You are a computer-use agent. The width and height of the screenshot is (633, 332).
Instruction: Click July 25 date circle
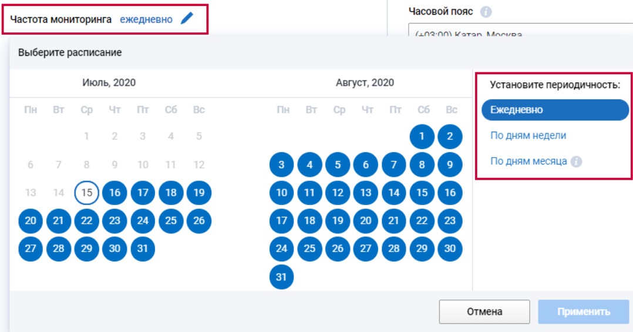click(x=171, y=221)
